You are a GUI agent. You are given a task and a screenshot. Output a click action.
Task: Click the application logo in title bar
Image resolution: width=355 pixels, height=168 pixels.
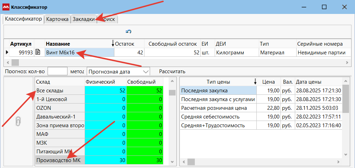(x=6, y=7)
